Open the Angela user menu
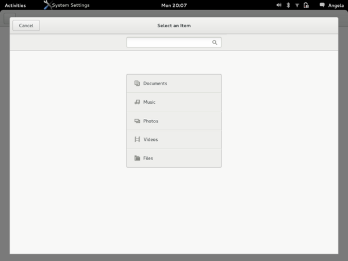This screenshot has width=348, height=261. pos(336,5)
